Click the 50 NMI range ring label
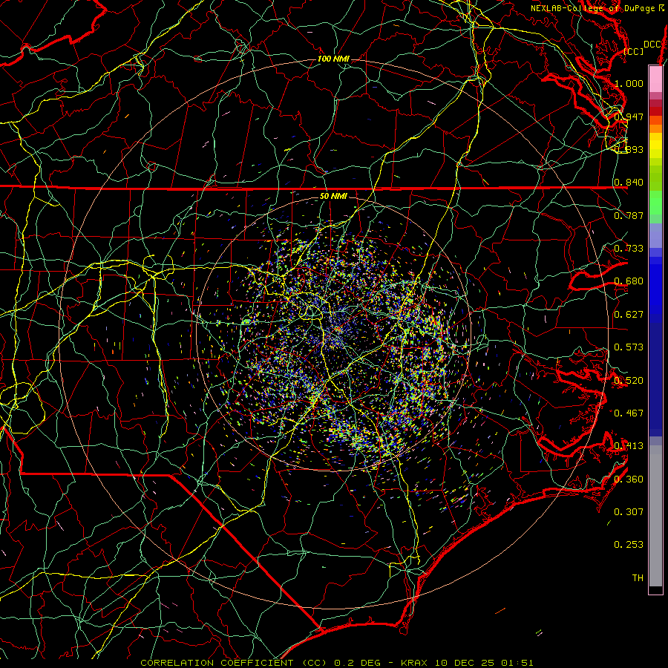 click(x=333, y=197)
